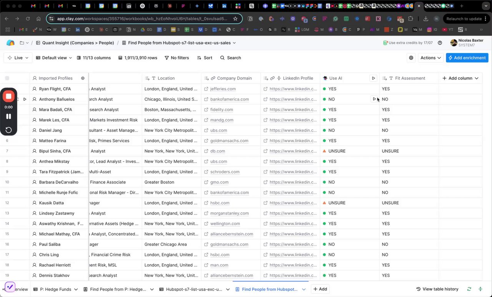The image size is (492, 297).
Task: Click the refresh icon beside View table history
Action: coord(469,289)
